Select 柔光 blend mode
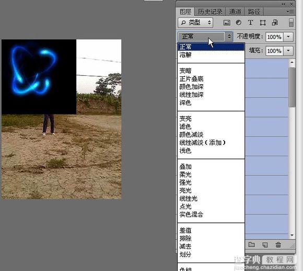This screenshot has width=303, height=271. pos(211,175)
